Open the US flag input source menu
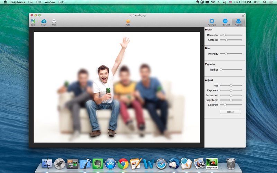This screenshot has height=173, width=277. point(230,2)
